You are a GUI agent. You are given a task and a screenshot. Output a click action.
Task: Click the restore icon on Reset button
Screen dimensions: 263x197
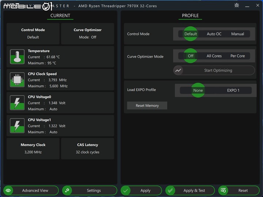(x=223, y=190)
